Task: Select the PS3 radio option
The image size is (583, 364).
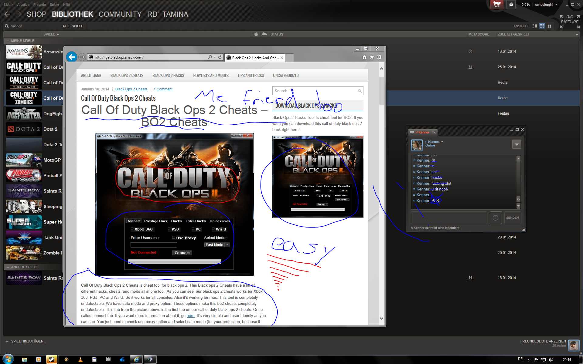Action: [x=169, y=229]
